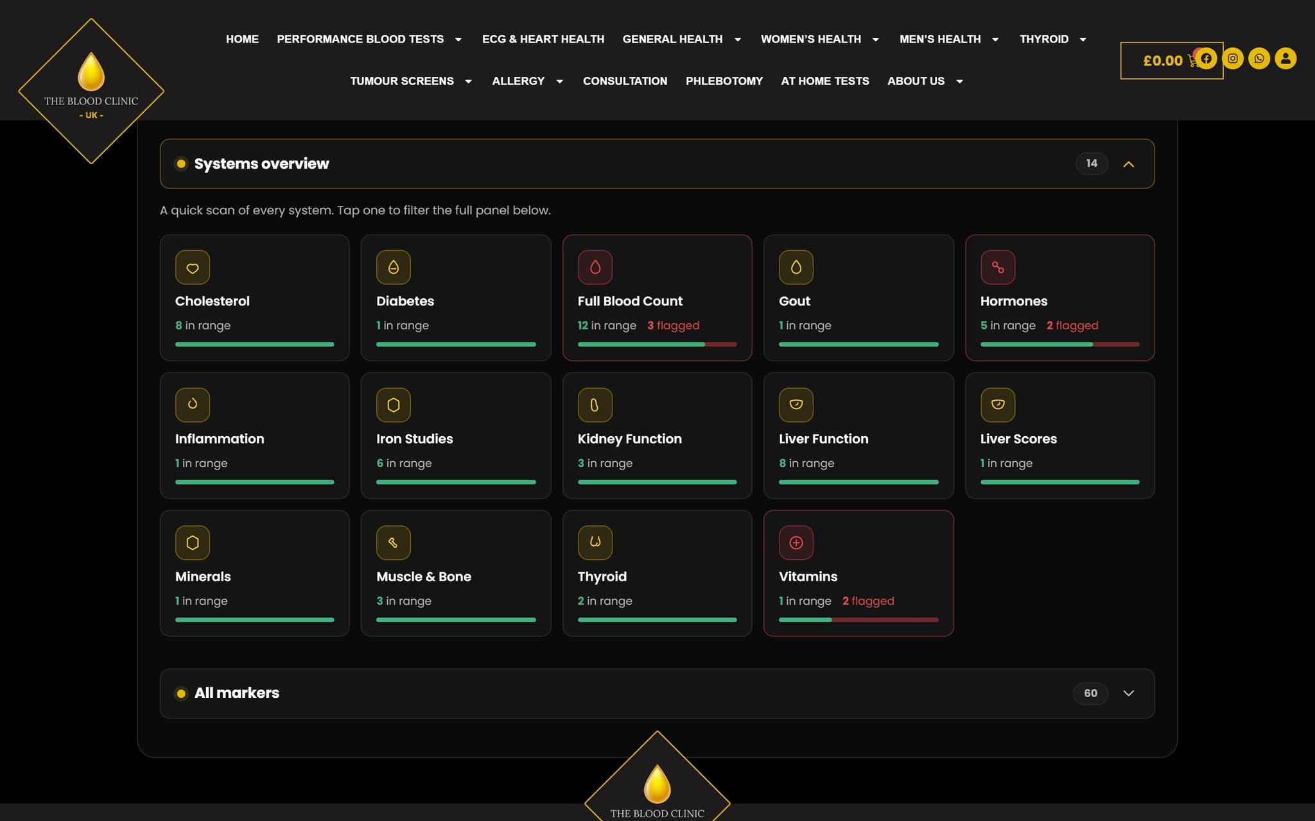This screenshot has height=821, width=1315.
Task: Open the WhatsApp contact icon
Action: point(1259,58)
